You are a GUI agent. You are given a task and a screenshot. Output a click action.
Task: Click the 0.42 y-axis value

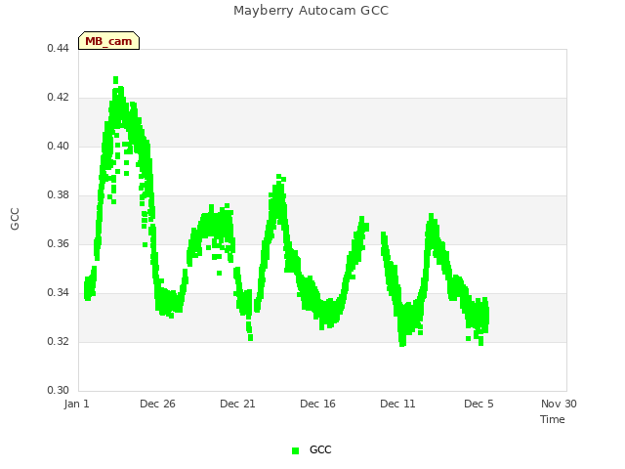coord(58,98)
